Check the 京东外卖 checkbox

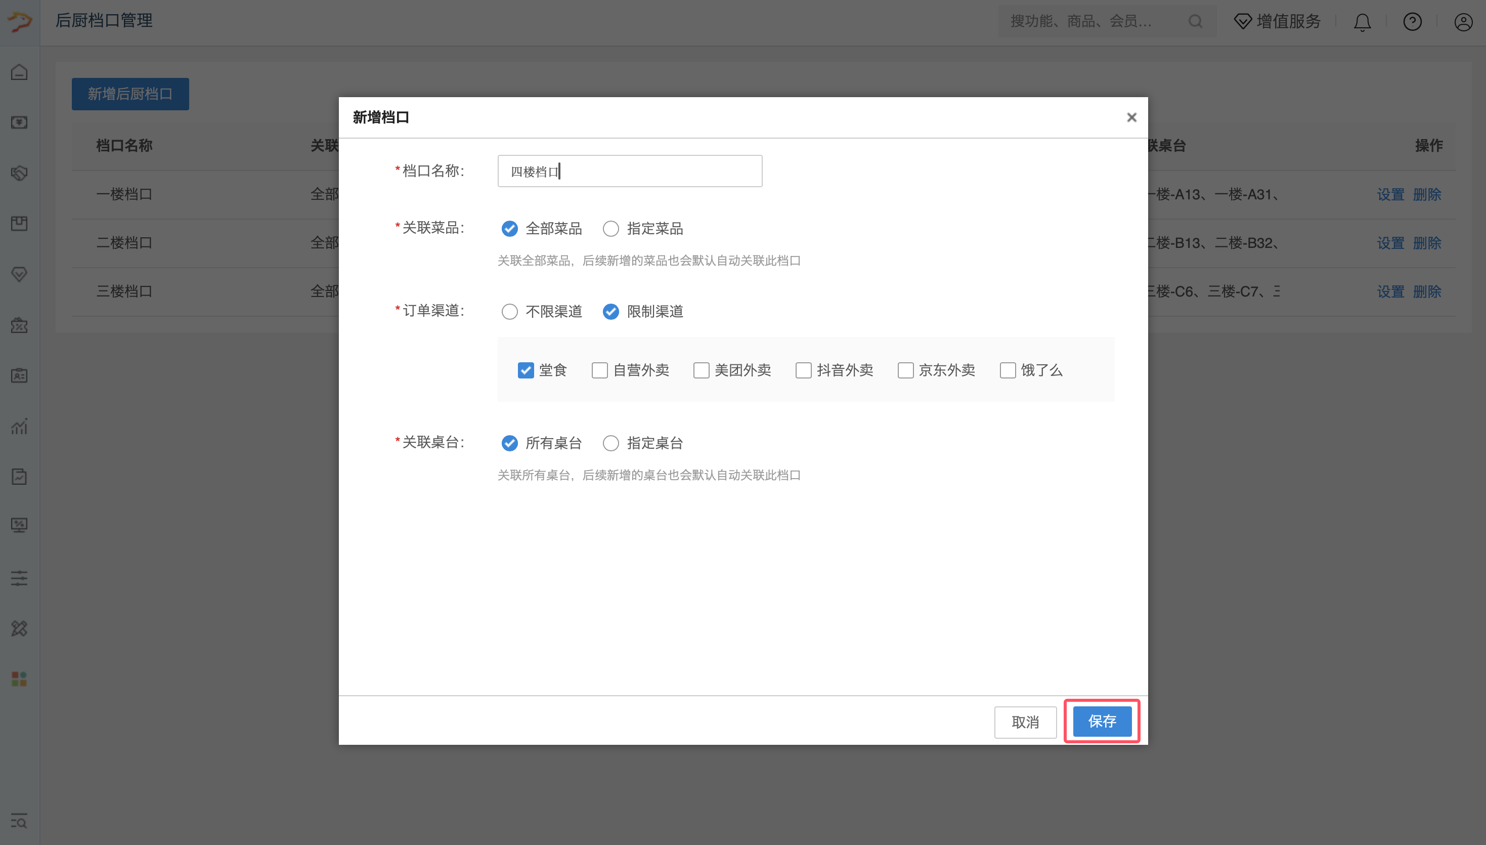[905, 370]
